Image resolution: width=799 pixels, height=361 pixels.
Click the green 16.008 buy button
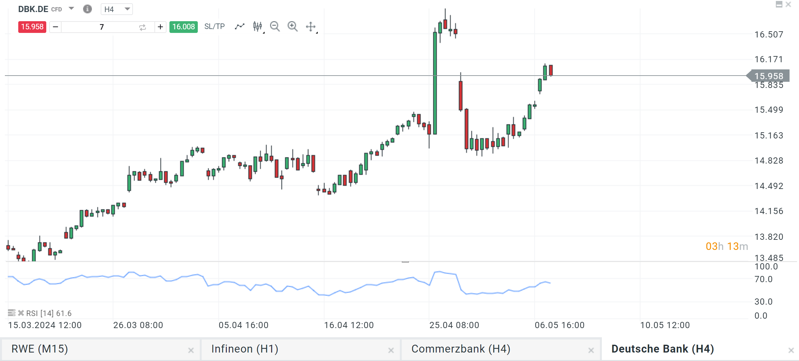point(183,27)
